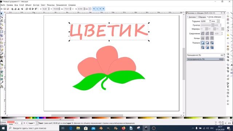233x131 pixels.
Task: Select the Paint bucket tool
Action: tap(1, 72)
